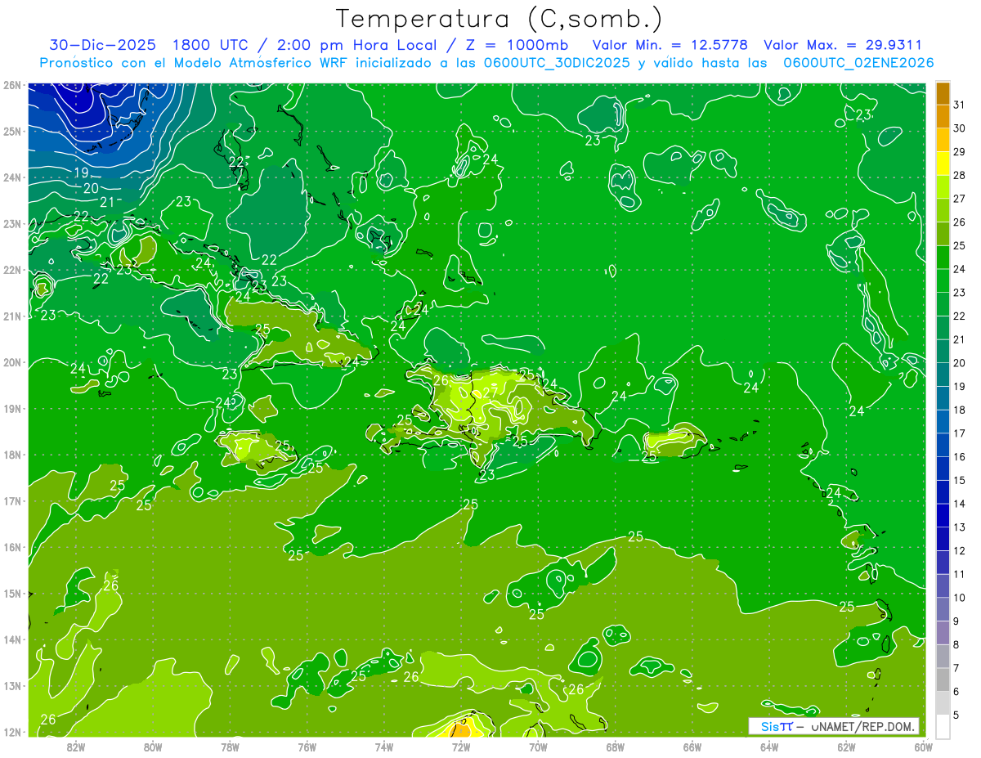Click the '64W' longitude axis label
The height and width of the screenshot is (758, 981).
769,746
